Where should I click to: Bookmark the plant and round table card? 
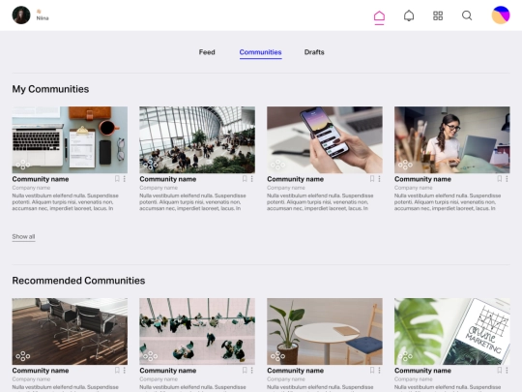[372, 370]
